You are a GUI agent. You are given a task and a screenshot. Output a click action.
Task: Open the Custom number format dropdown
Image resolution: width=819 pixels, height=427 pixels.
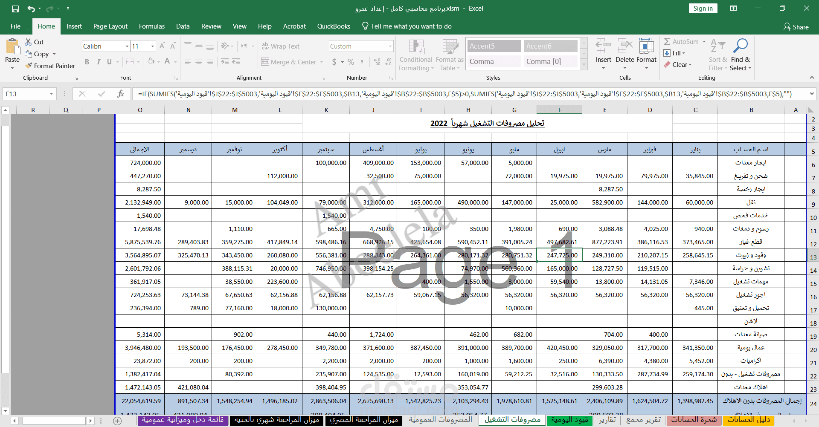pos(390,46)
